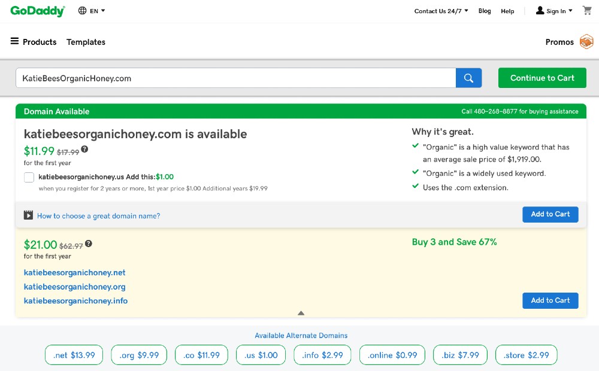Open the Templates menu item

(x=86, y=42)
